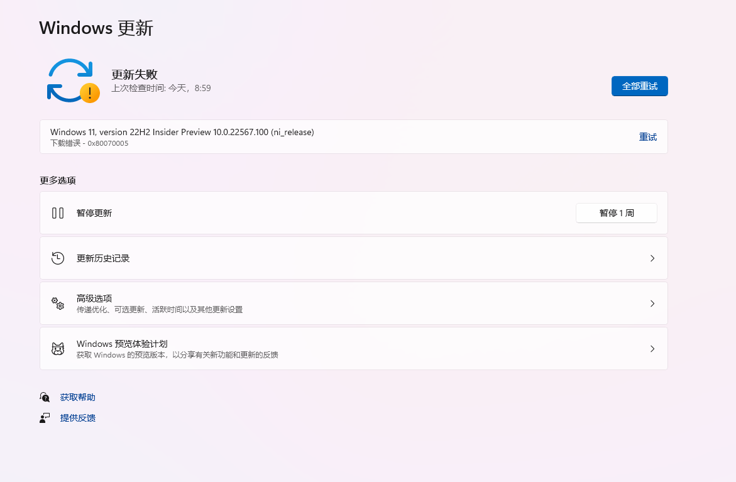Open 高级选项 settings row

click(354, 303)
